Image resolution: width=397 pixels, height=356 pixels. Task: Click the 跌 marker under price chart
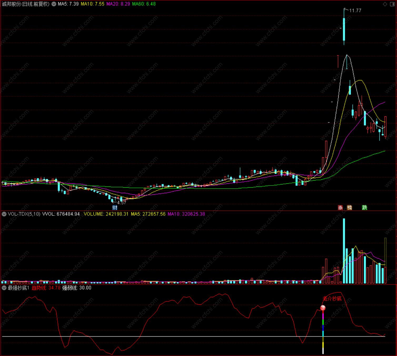click(364, 208)
